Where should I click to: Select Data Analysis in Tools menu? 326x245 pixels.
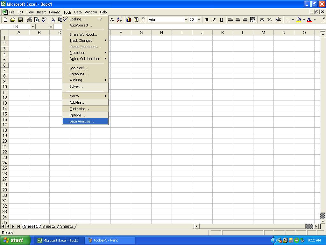(x=81, y=121)
